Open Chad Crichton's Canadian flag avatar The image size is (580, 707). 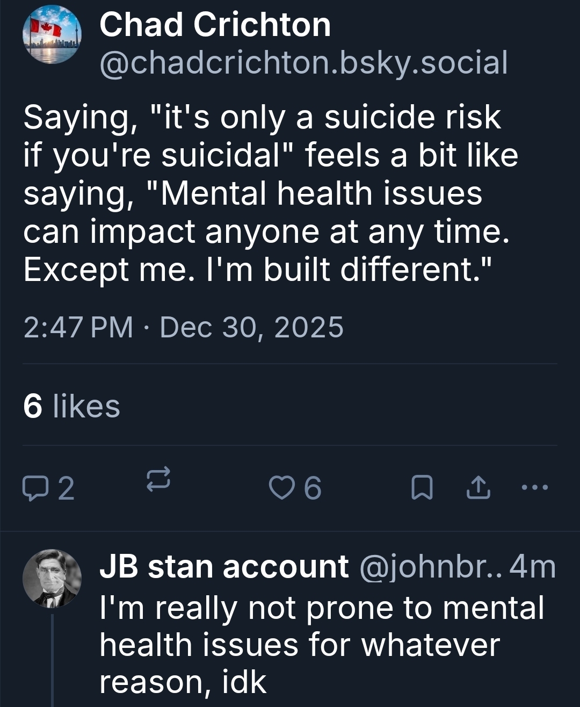pos(52,35)
